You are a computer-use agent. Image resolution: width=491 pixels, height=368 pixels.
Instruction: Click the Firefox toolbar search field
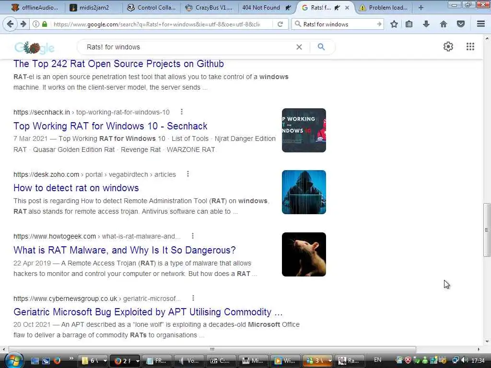337,24
